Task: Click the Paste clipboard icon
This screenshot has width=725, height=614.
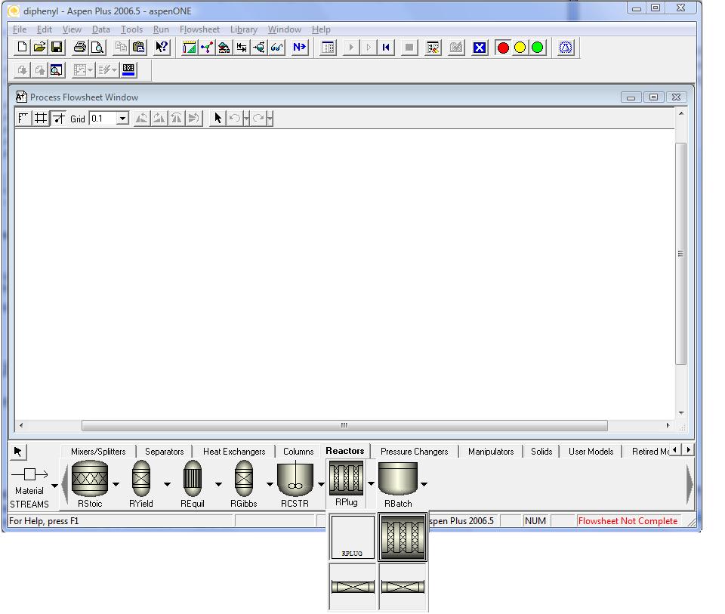Action: click(138, 47)
